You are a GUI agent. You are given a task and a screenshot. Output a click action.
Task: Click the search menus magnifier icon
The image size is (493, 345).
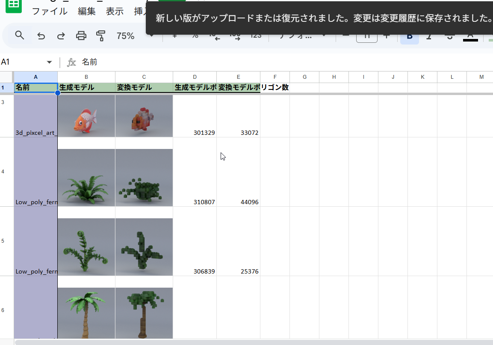[20, 35]
